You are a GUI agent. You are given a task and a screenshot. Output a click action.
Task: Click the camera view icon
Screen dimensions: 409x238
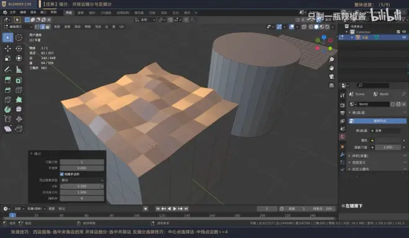pyautogui.click(x=332, y=76)
